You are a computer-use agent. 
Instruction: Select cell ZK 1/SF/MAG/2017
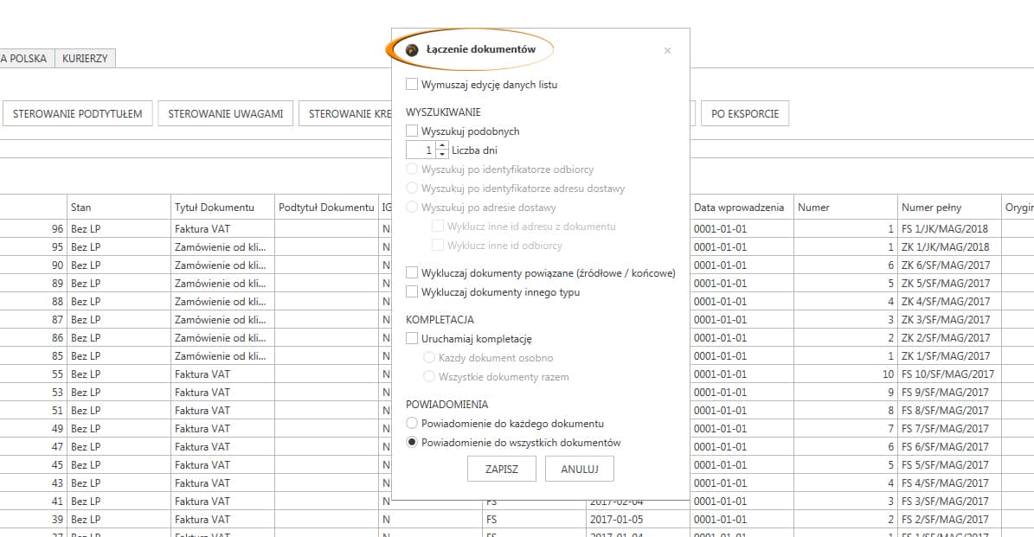click(x=949, y=355)
